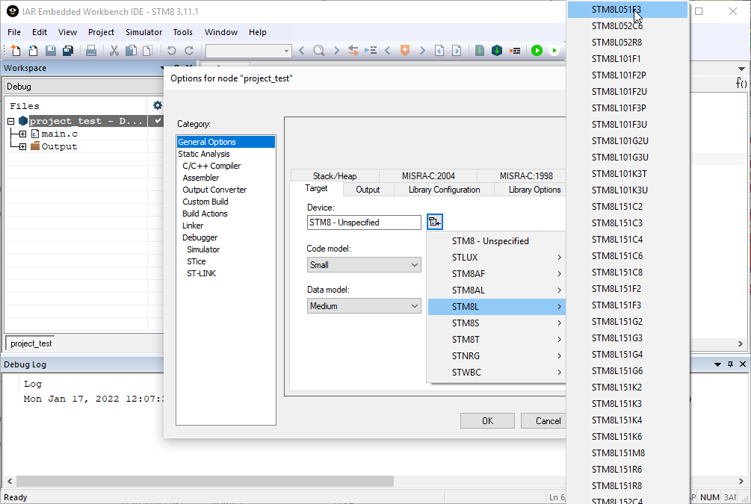Expand the STLUX device submenu
This screenshot has height=504, width=751.
496,258
